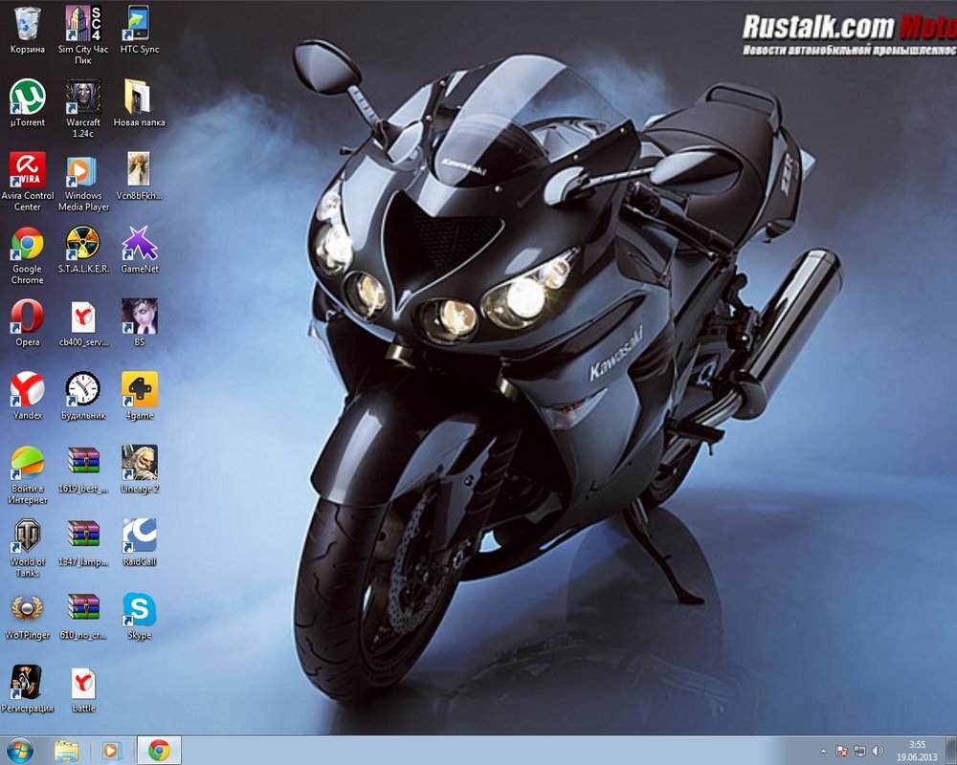The width and height of the screenshot is (957, 765).
Task: Select the Sim City Час Пик icon
Action: tap(83, 23)
